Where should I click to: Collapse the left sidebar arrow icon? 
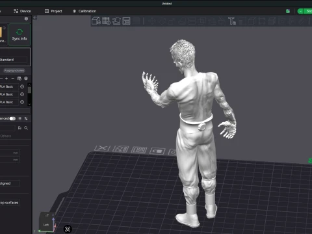(x=35, y=18)
